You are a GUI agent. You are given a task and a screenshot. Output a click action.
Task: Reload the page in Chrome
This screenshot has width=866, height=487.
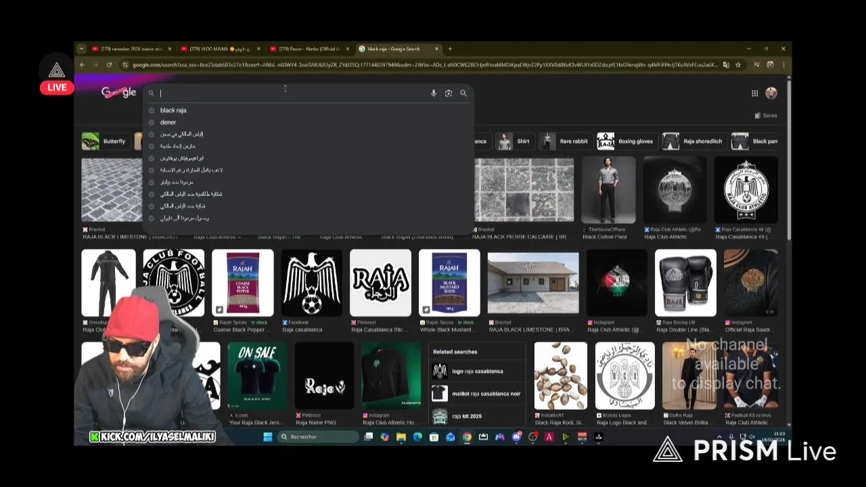click(x=109, y=65)
